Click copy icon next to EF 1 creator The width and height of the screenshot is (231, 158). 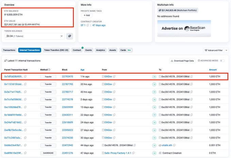[x=88, y=25]
